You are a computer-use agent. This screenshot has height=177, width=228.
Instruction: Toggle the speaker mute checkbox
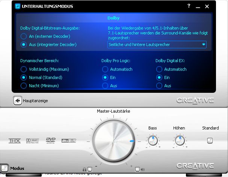pyautogui.click(x=137, y=169)
